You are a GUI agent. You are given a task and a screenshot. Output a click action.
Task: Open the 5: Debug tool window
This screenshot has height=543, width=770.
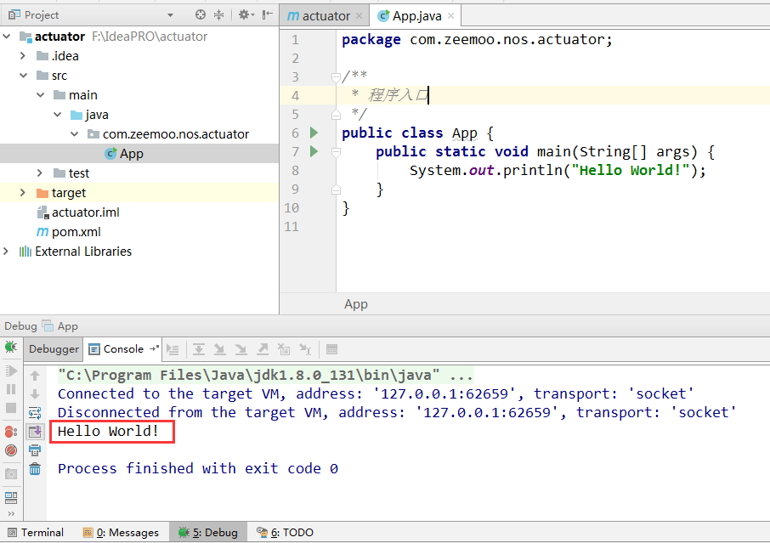pos(208,532)
